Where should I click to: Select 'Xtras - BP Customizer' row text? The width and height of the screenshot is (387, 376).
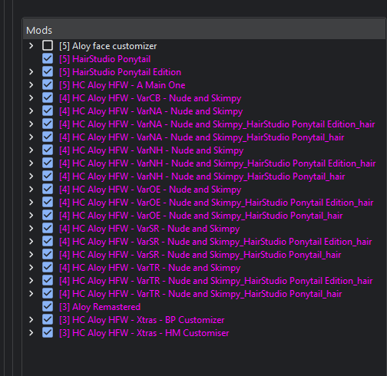pyautogui.click(x=142, y=320)
